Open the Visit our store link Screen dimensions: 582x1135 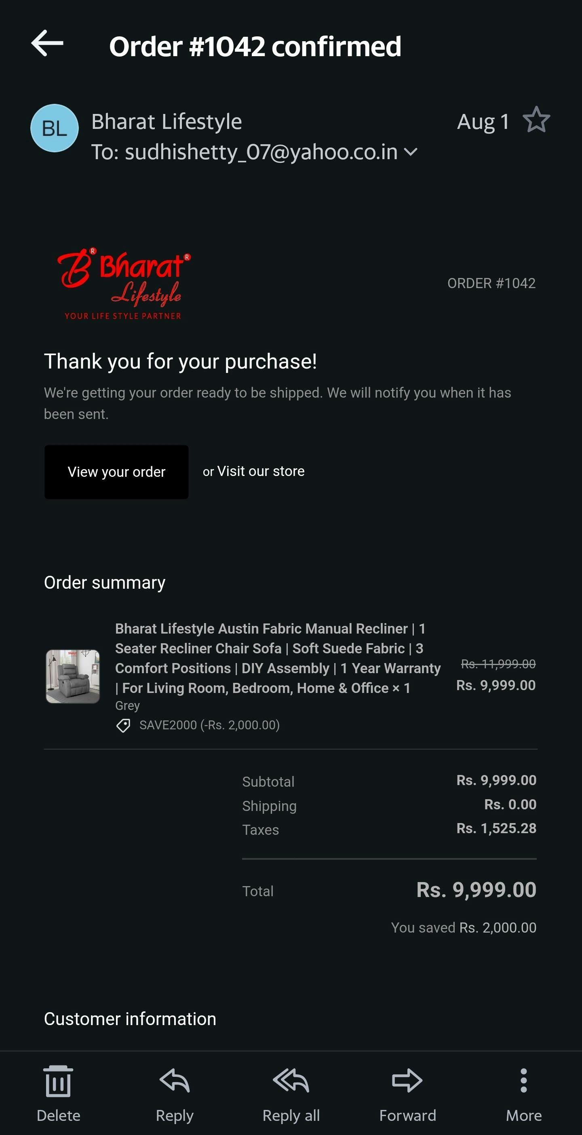tap(261, 471)
